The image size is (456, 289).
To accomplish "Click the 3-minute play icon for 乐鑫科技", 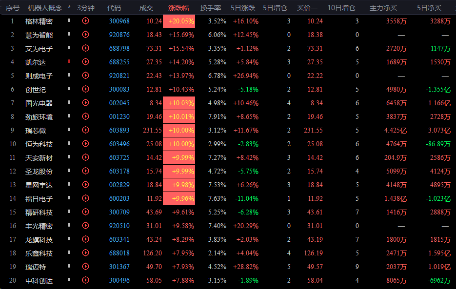I will 85,253.
